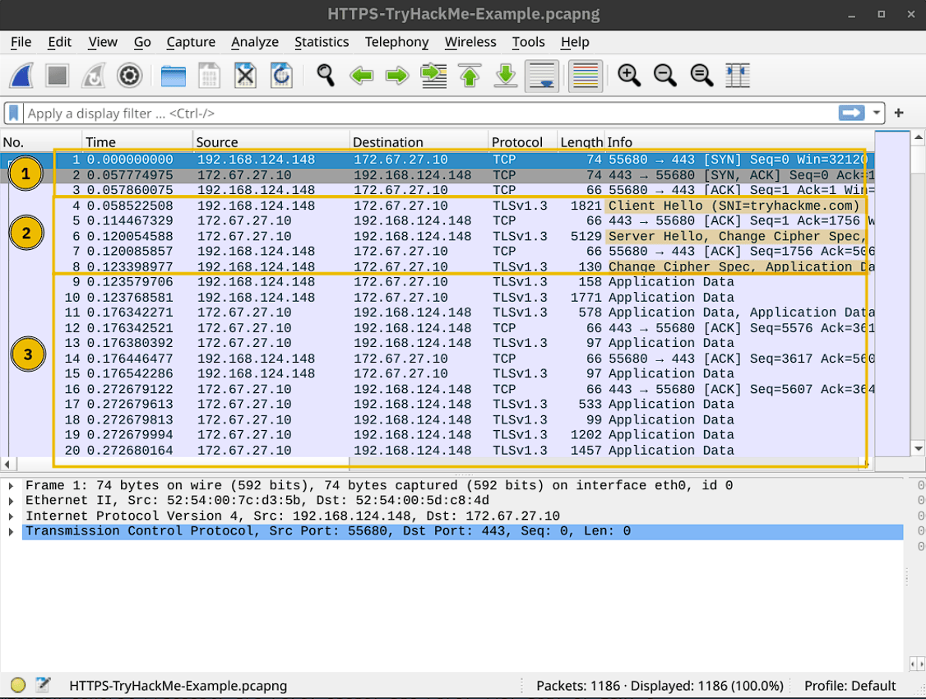Reload this capture file icon
The image size is (926, 699).
tap(281, 76)
